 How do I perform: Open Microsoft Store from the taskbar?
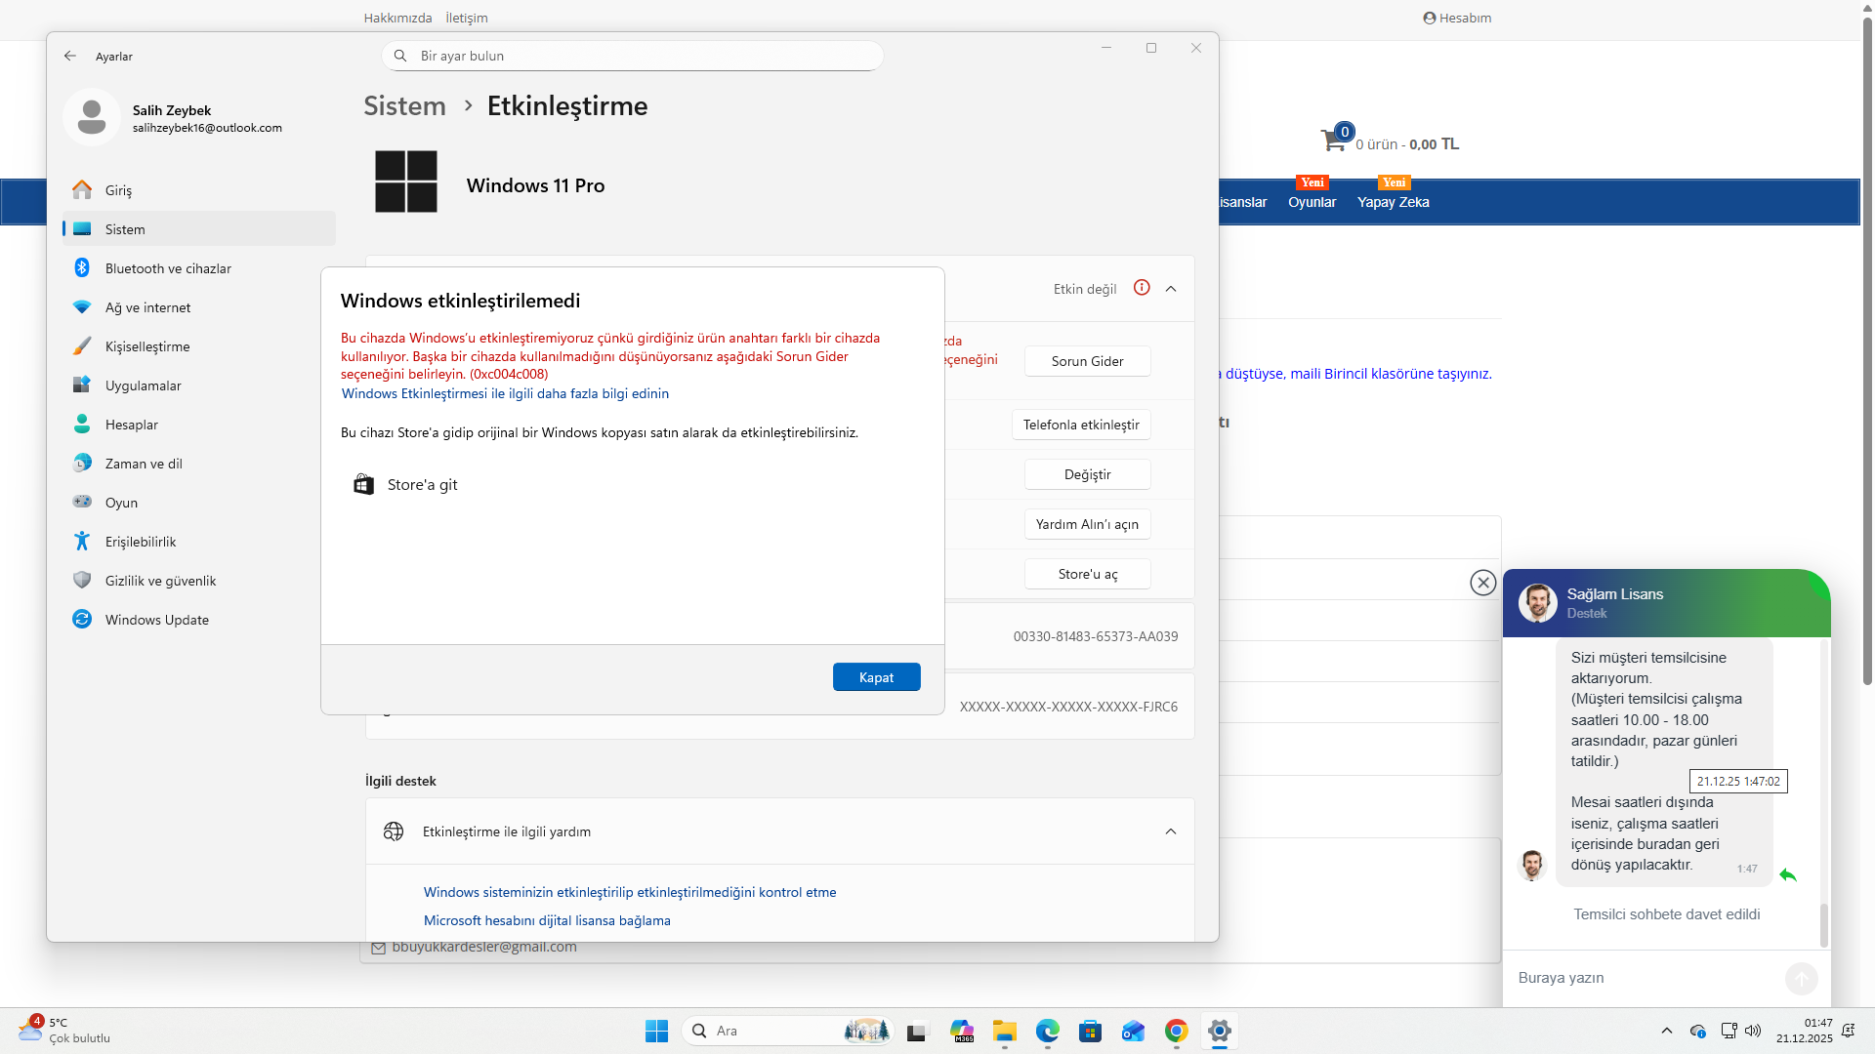point(1091,1031)
